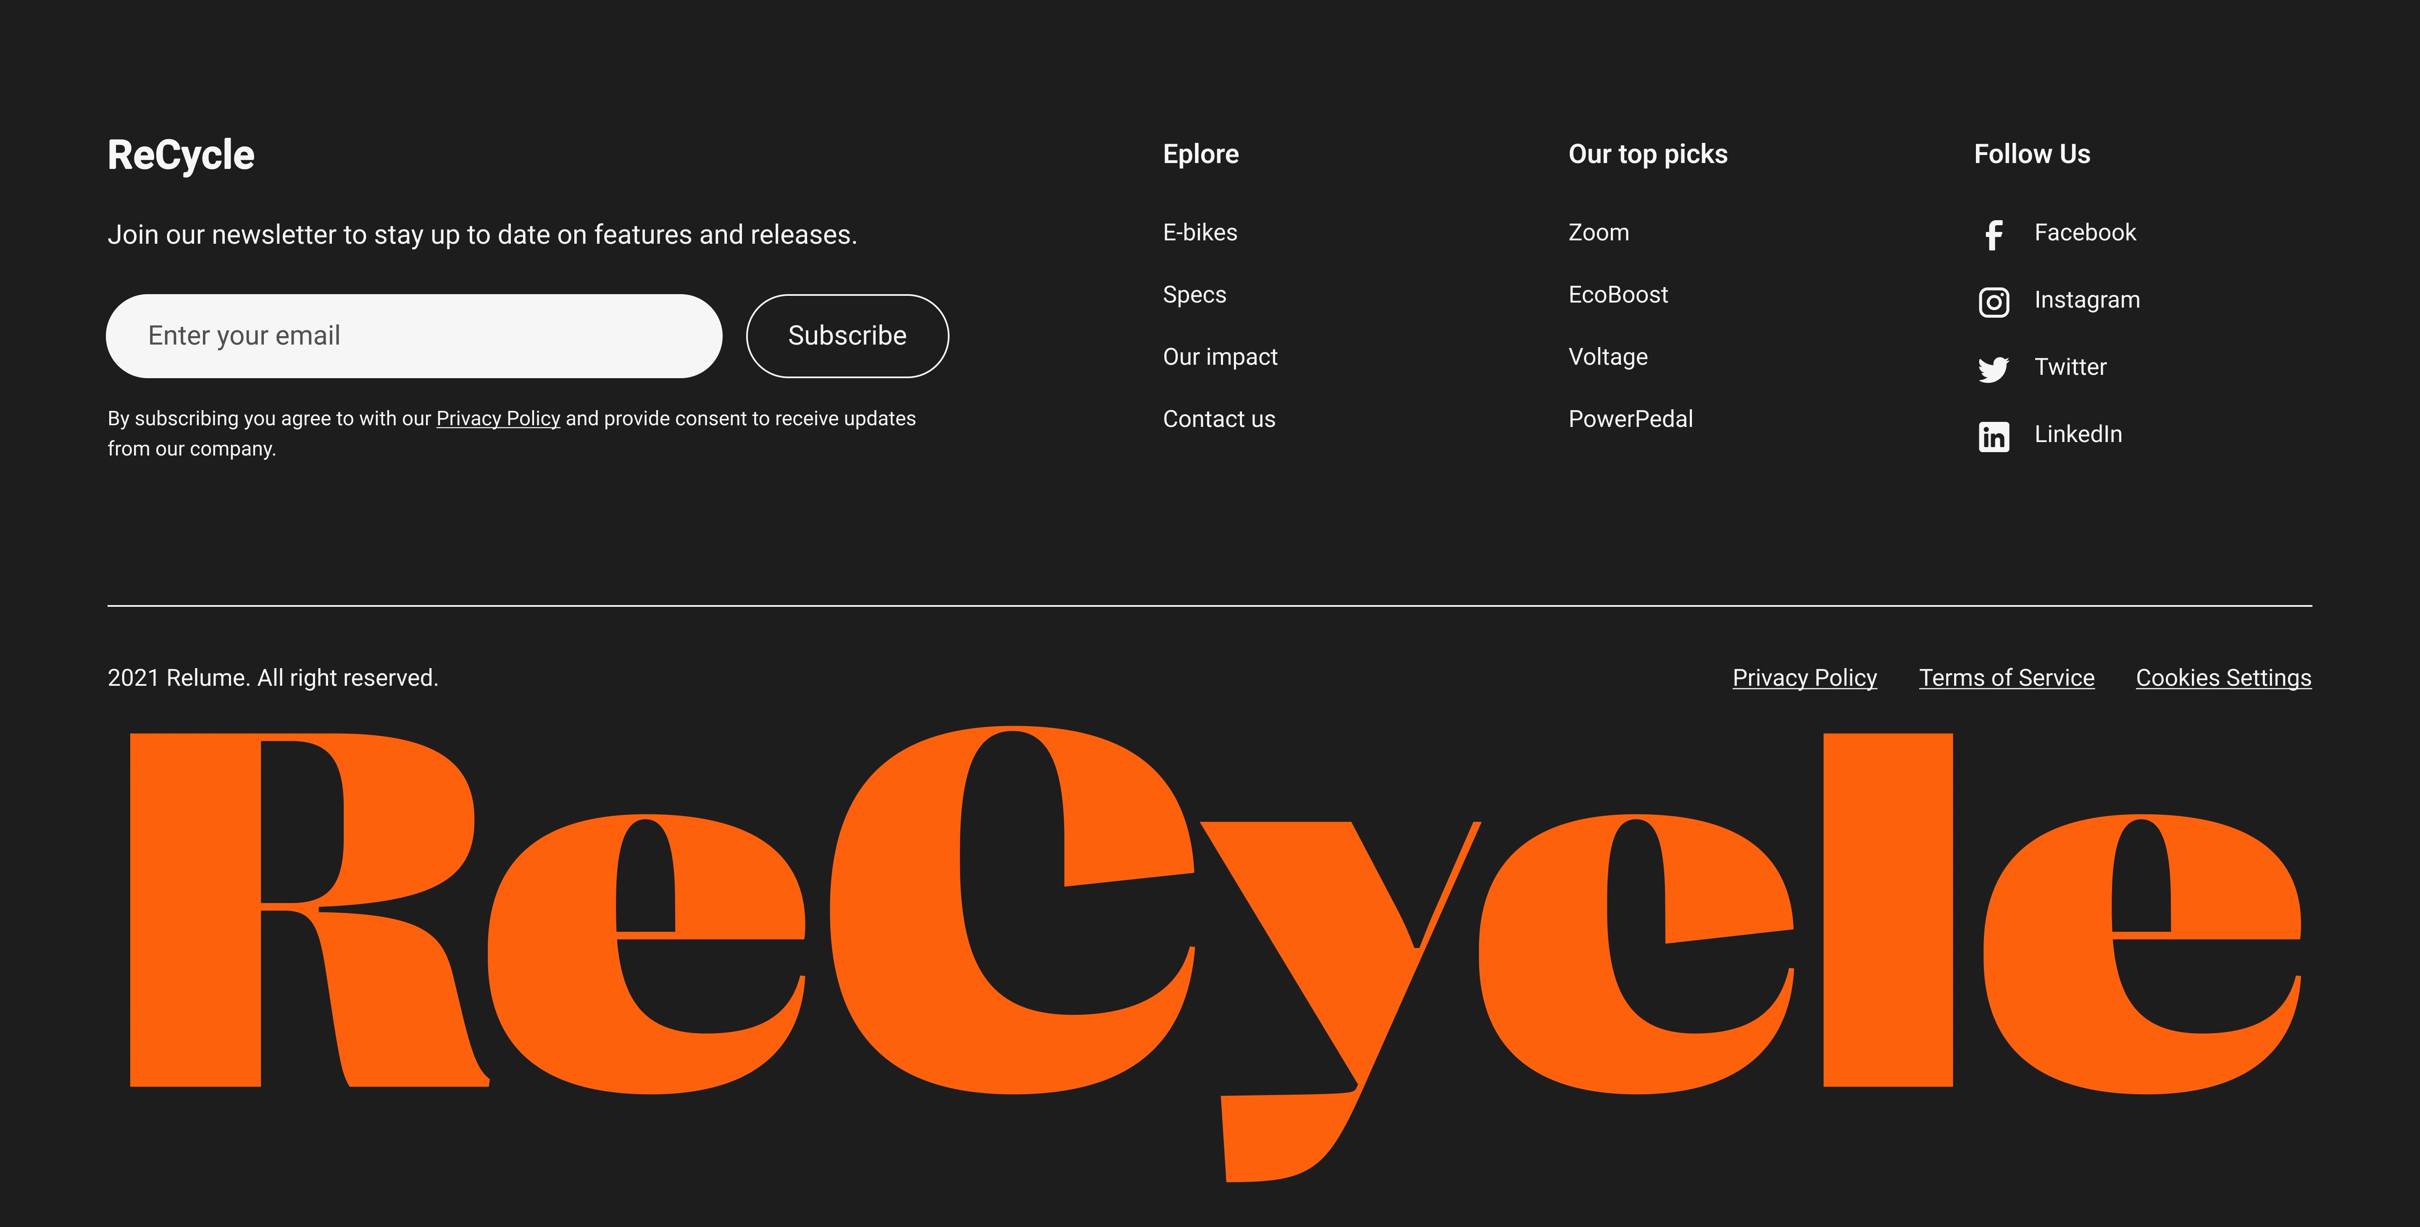This screenshot has height=1227, width=2420.
Task: Open the Our impact link
Action: [1219, 357]
